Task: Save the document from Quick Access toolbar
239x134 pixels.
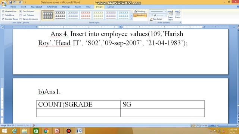Action: tap(10, 2)
